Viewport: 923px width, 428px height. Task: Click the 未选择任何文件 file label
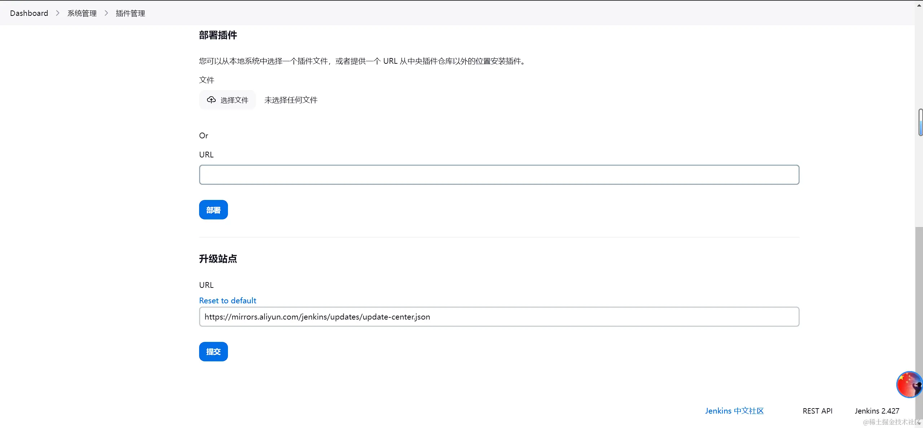pos(291,100)
